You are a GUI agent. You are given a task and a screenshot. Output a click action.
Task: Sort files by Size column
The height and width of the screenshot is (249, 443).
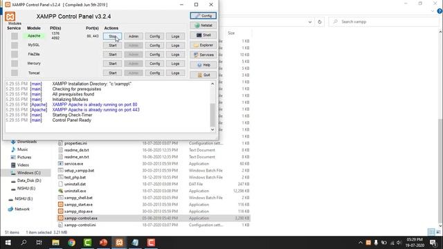231,33
